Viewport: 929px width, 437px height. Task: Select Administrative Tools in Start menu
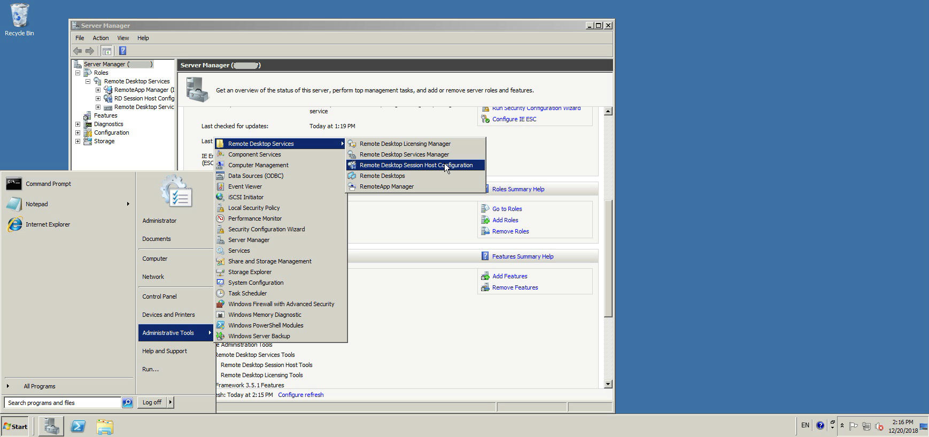click(175, 333)
